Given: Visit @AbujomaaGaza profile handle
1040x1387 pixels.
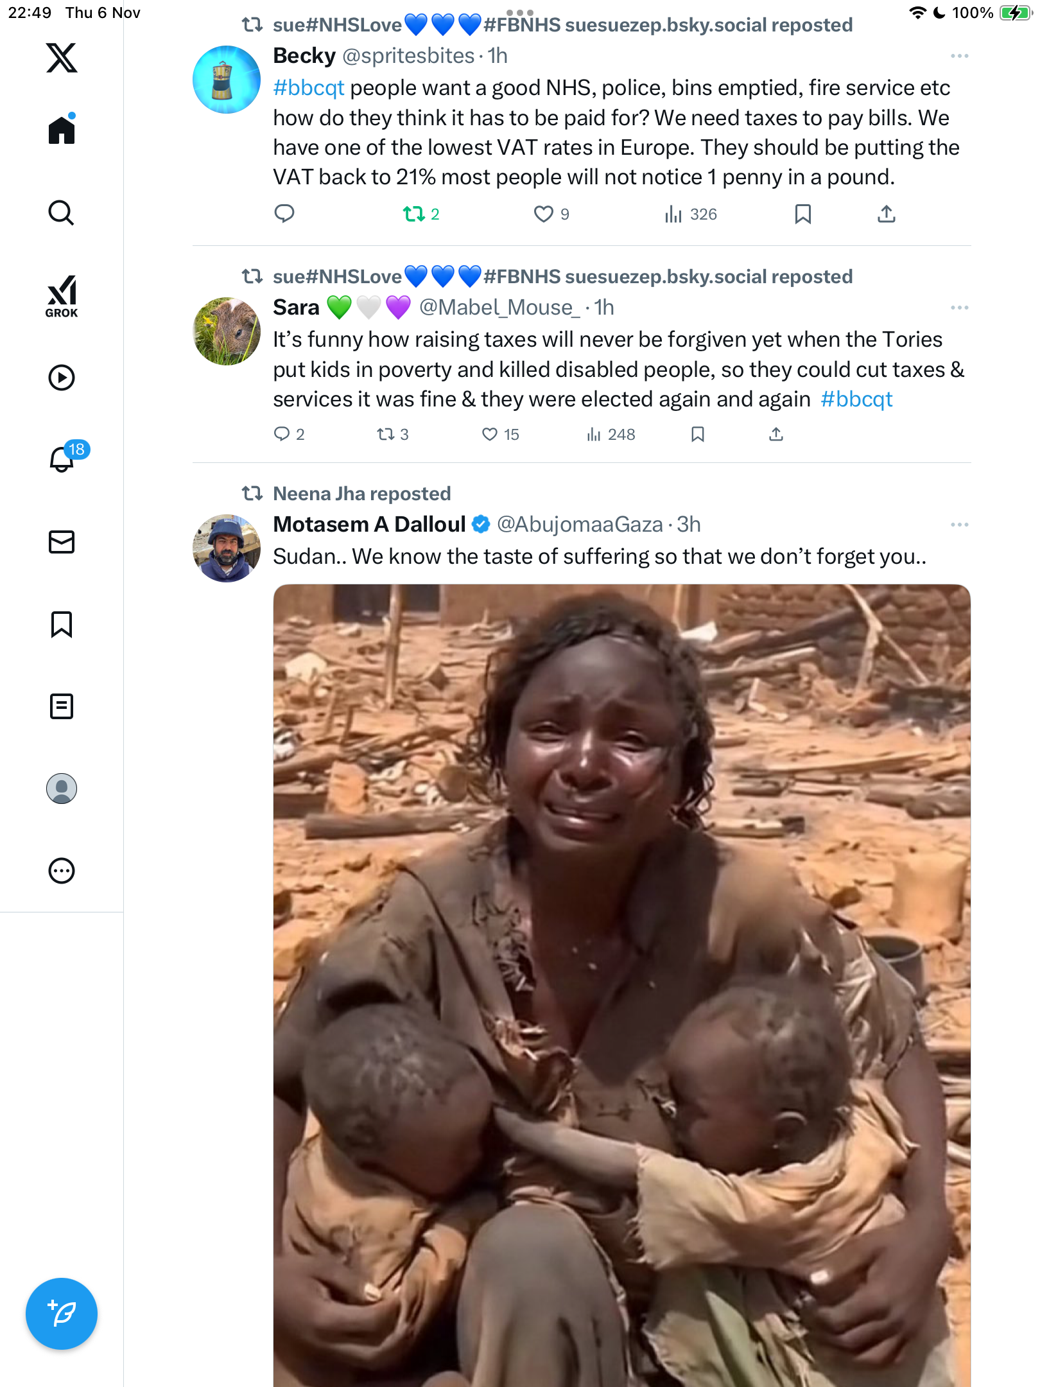Looking at the screenshot, I should 579,525.
